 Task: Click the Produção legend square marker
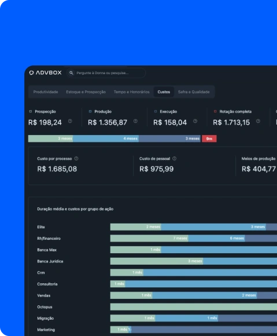click(x=90, y=111)
